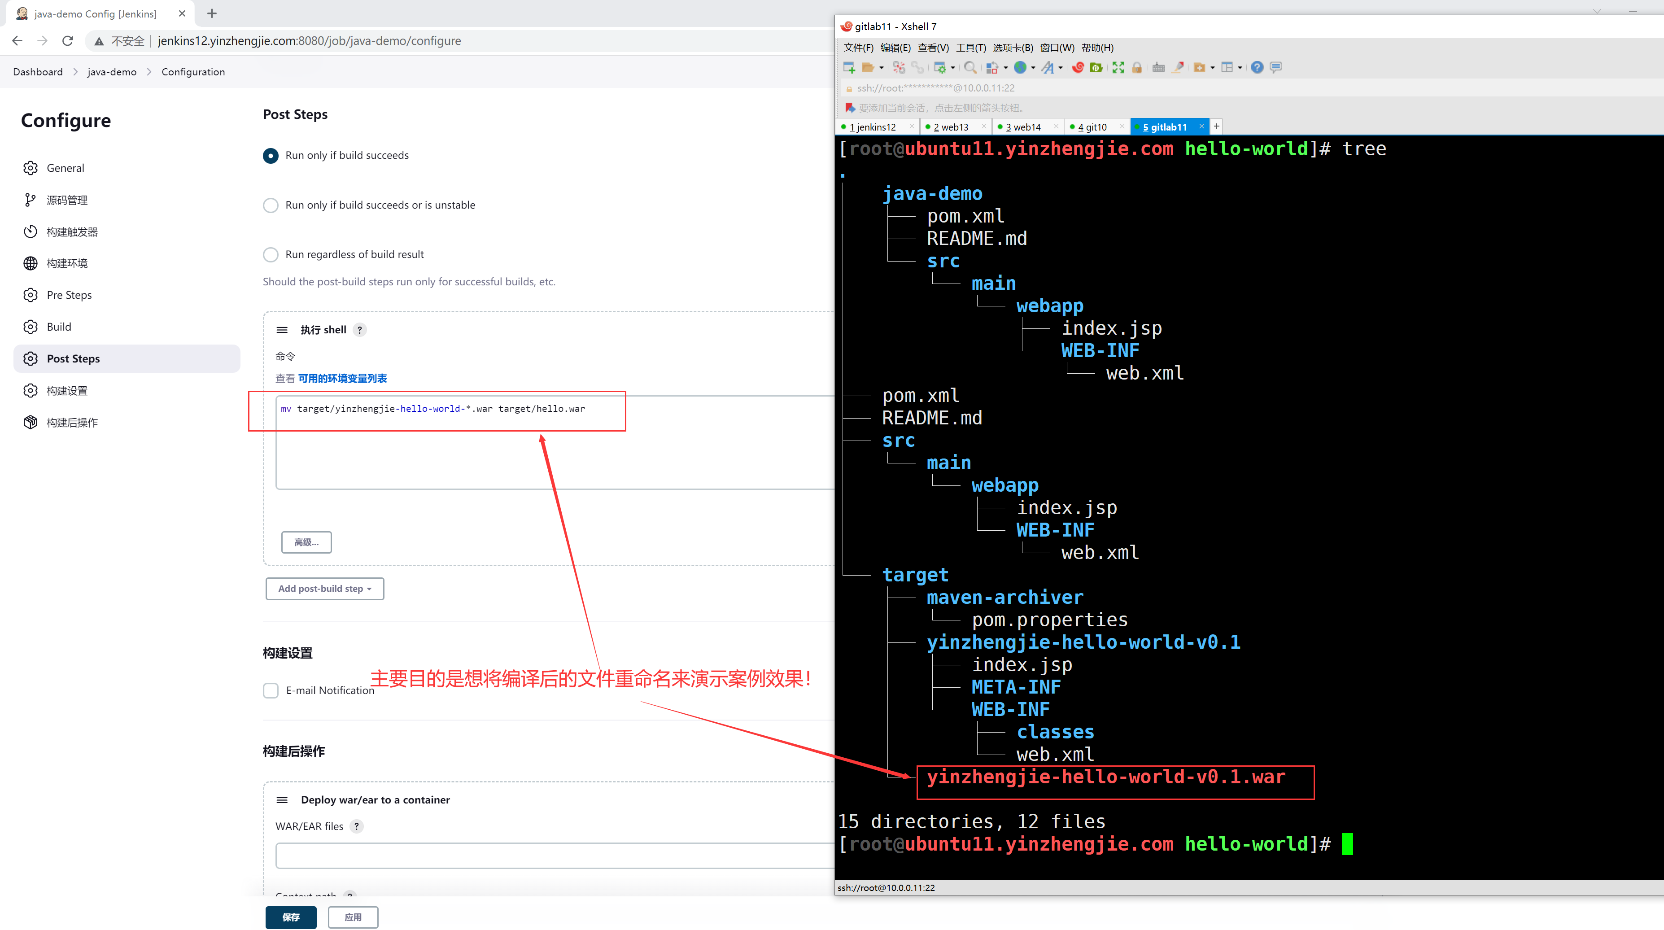Go to Pre Steps in Configure sidebar
Viewport: 1664px width, 930px height.
coord(69,295)
